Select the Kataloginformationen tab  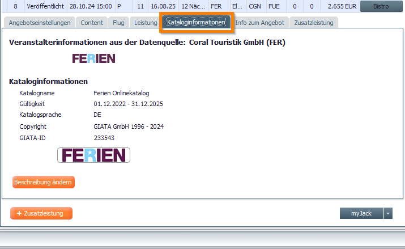[196, 22]
